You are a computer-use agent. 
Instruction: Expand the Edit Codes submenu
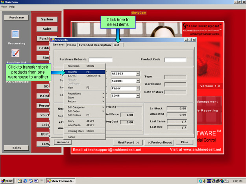pos(85,111)
